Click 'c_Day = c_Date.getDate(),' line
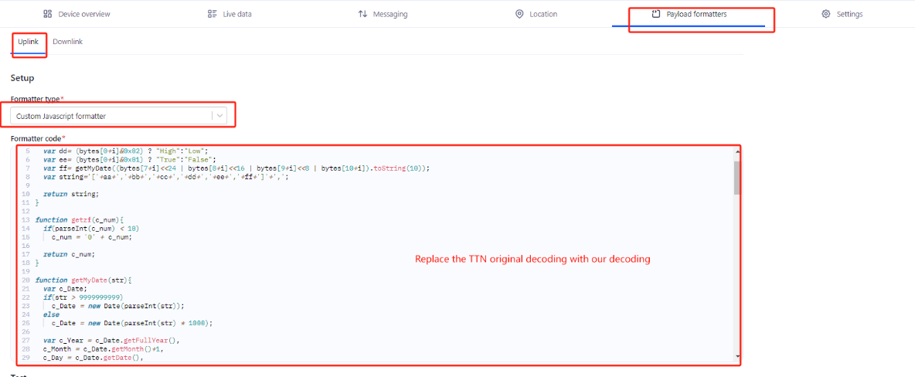This screenshot has width=915, height=377. point(93,358)
